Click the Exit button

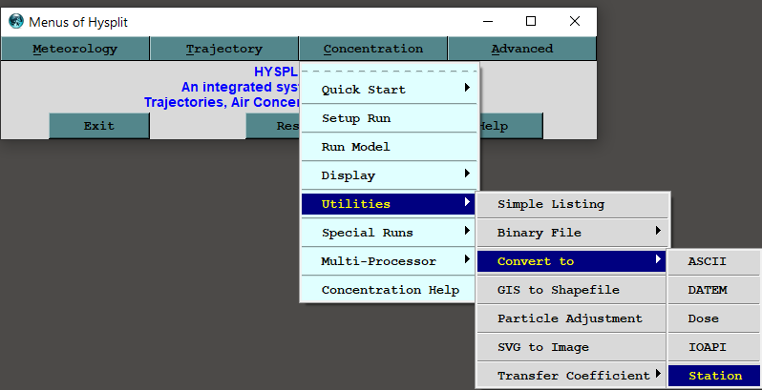(x=99, y=126)
